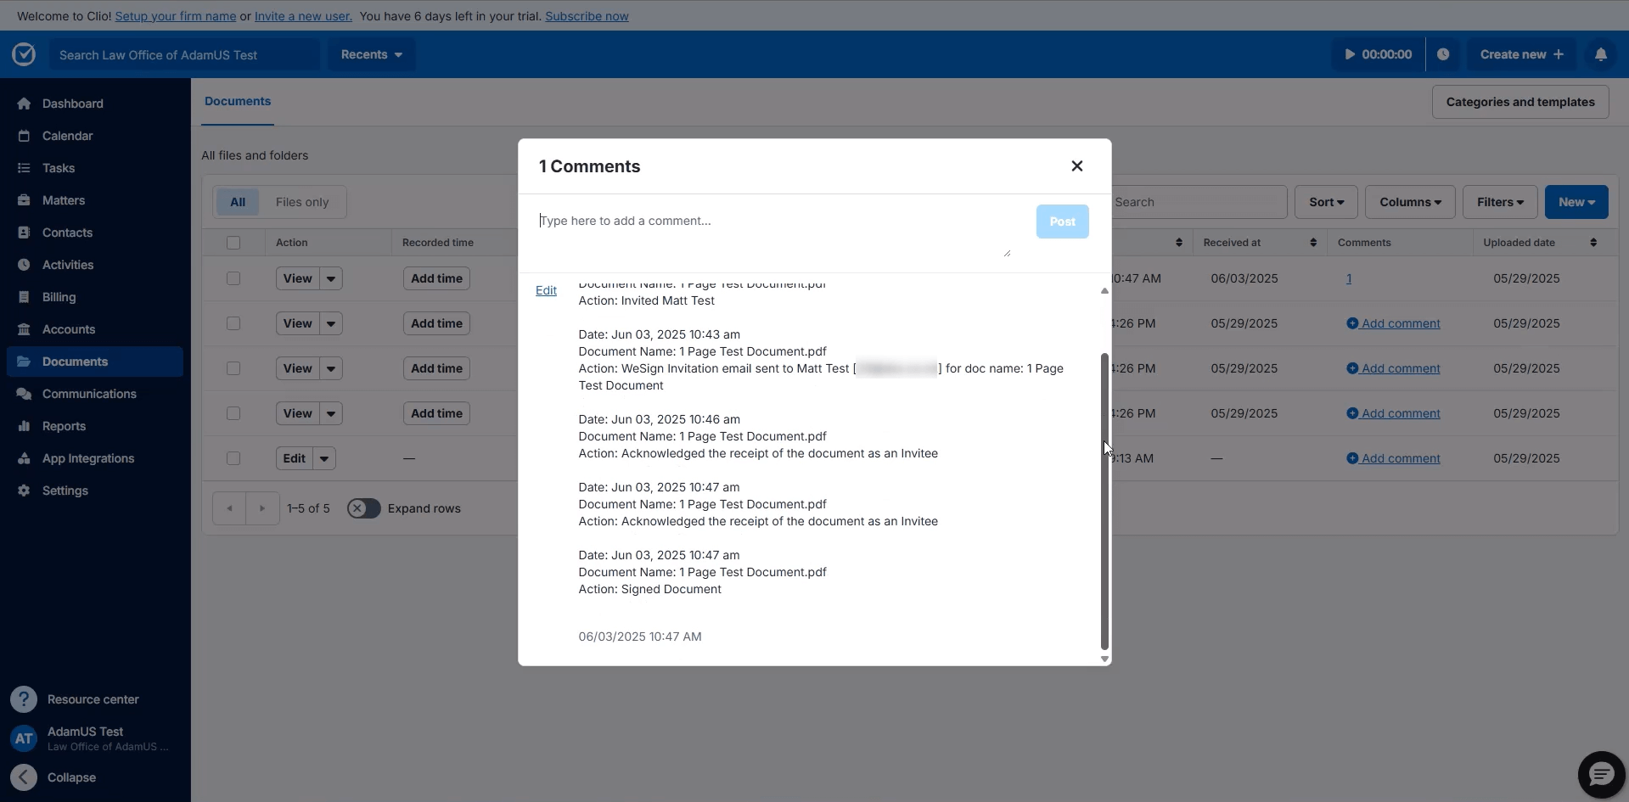Close the Comments dialog
Image resolution: width=1629 pixels, height=802 pixels.
pyautogui.click(x=1076, y=166)
